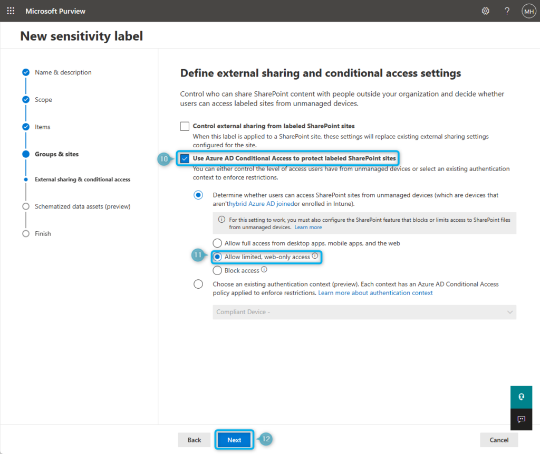Open the settings gear in the top bar
Screen dimensions: 540x454
click(x=485, y=11)
